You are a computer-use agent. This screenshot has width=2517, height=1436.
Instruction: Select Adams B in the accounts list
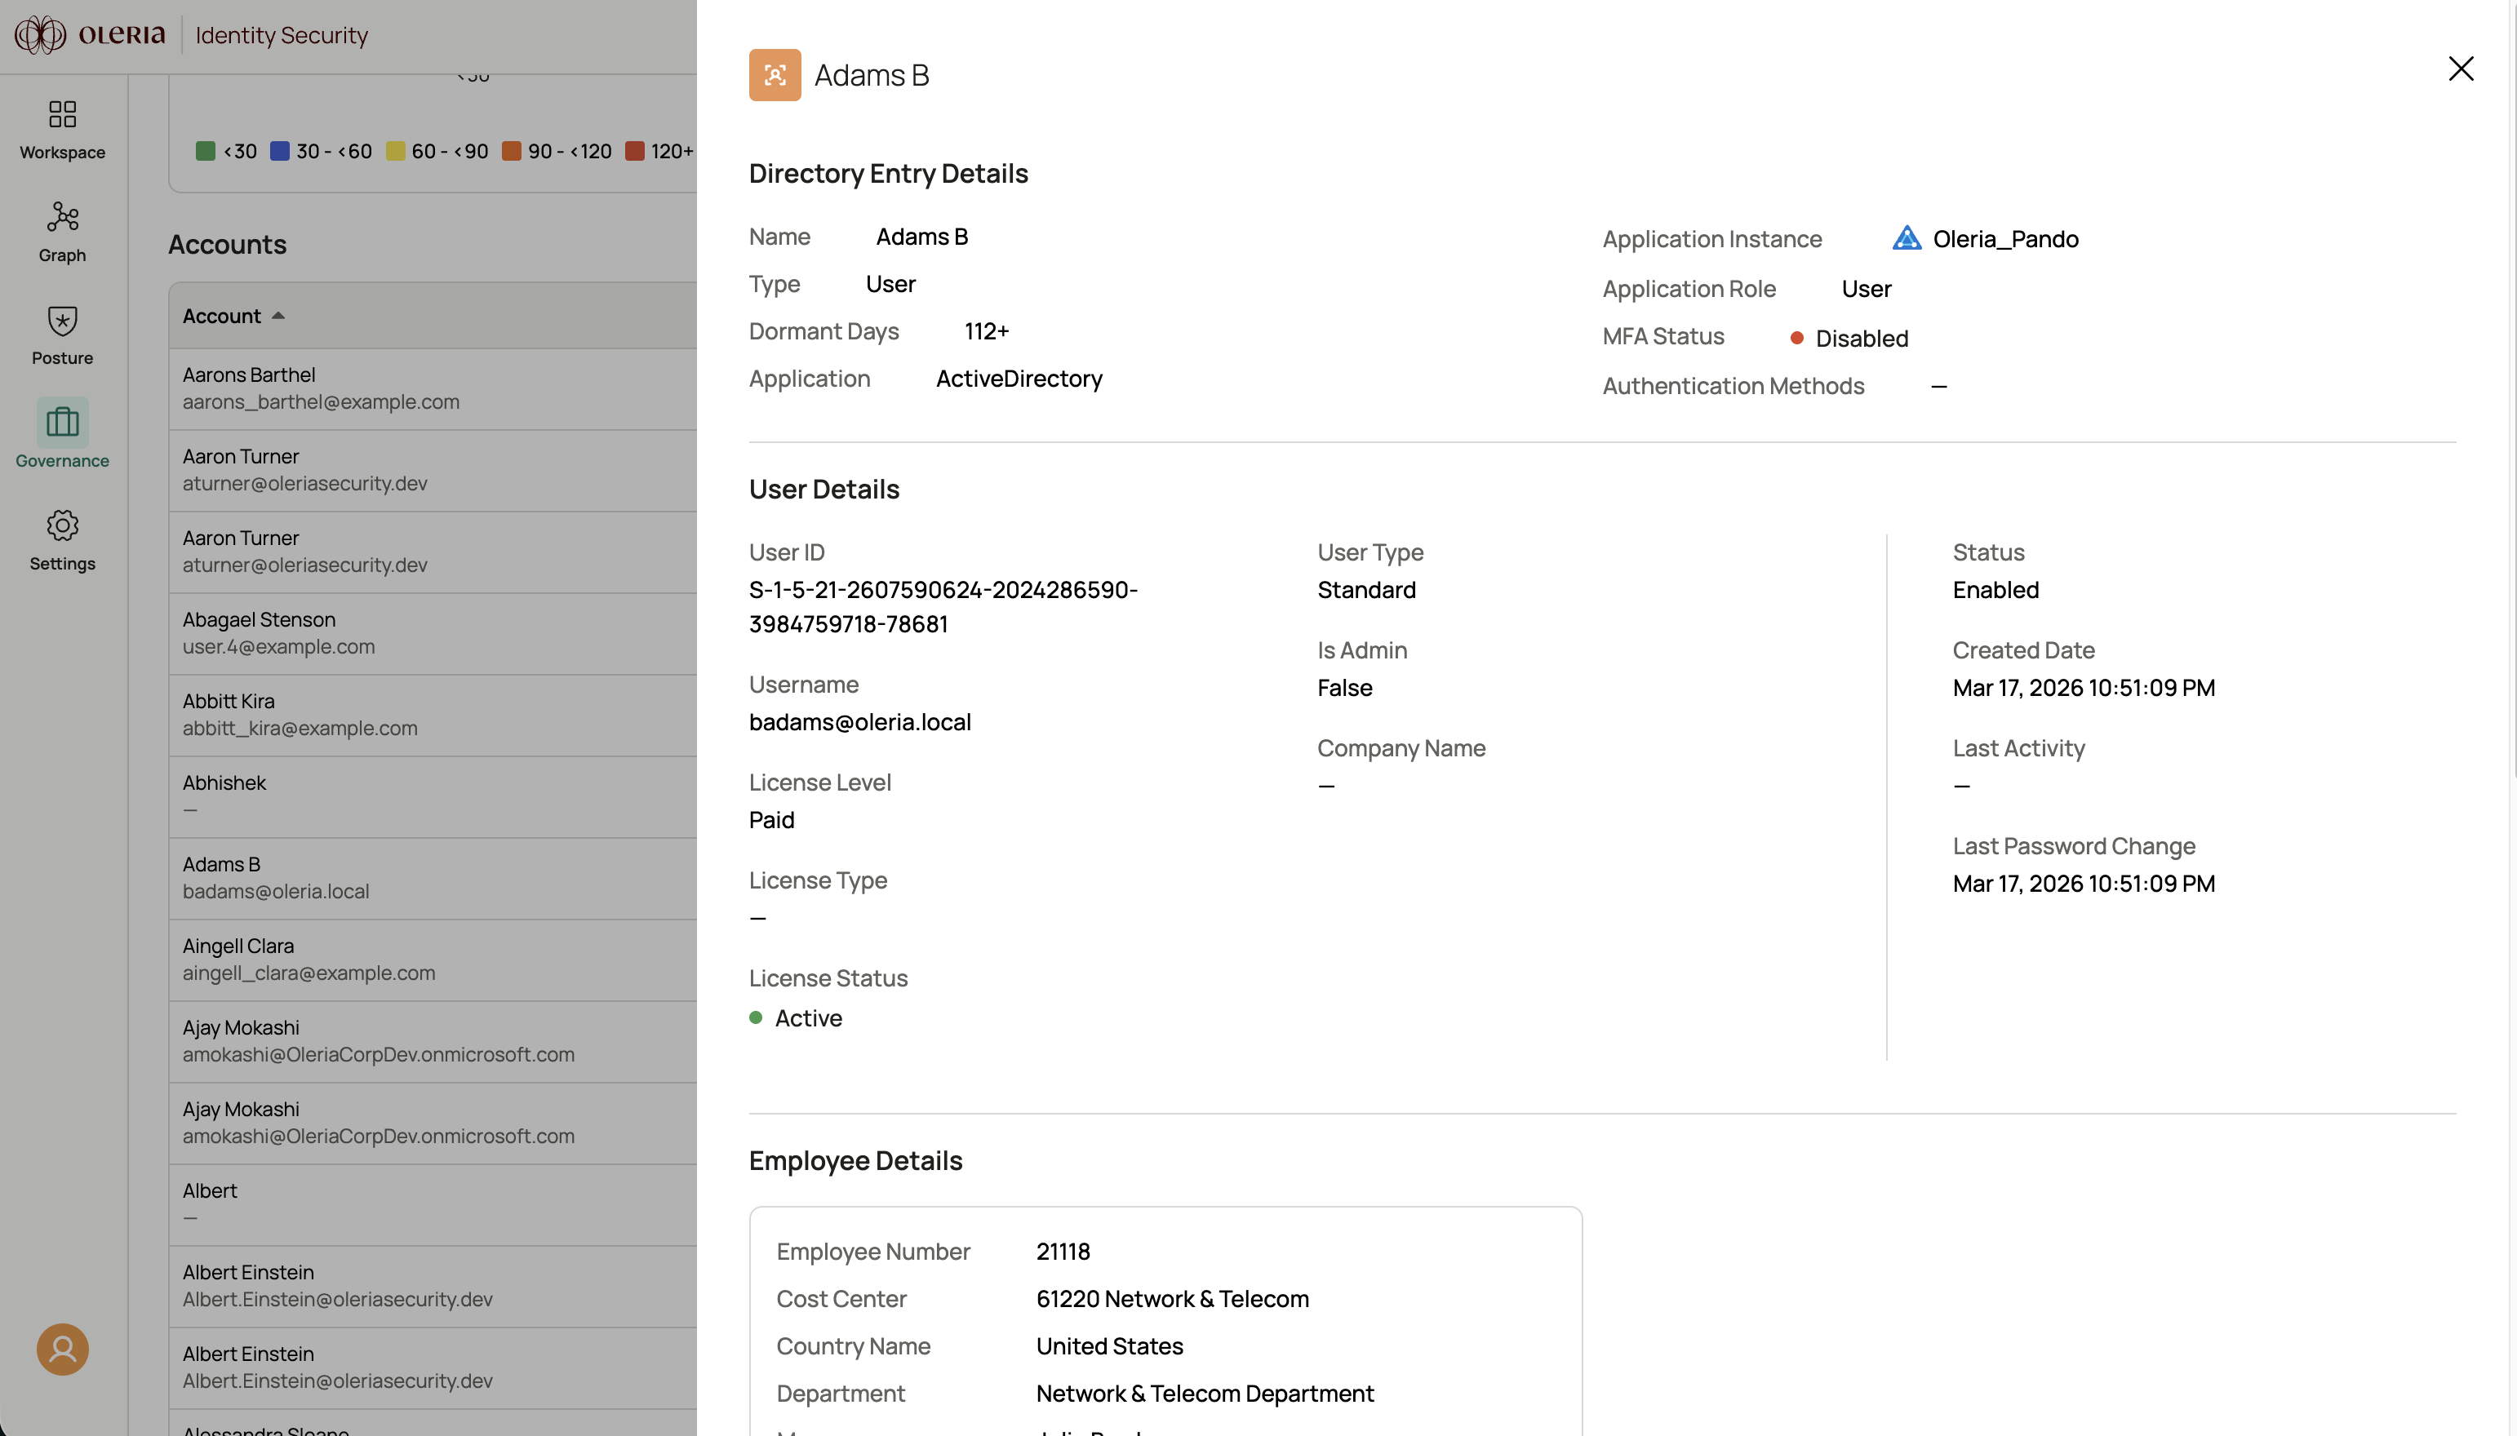(433, 878)
